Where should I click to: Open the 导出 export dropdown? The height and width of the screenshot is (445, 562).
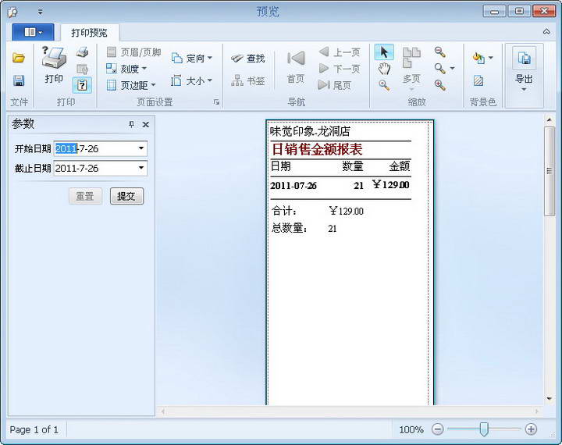pos(524,68)
